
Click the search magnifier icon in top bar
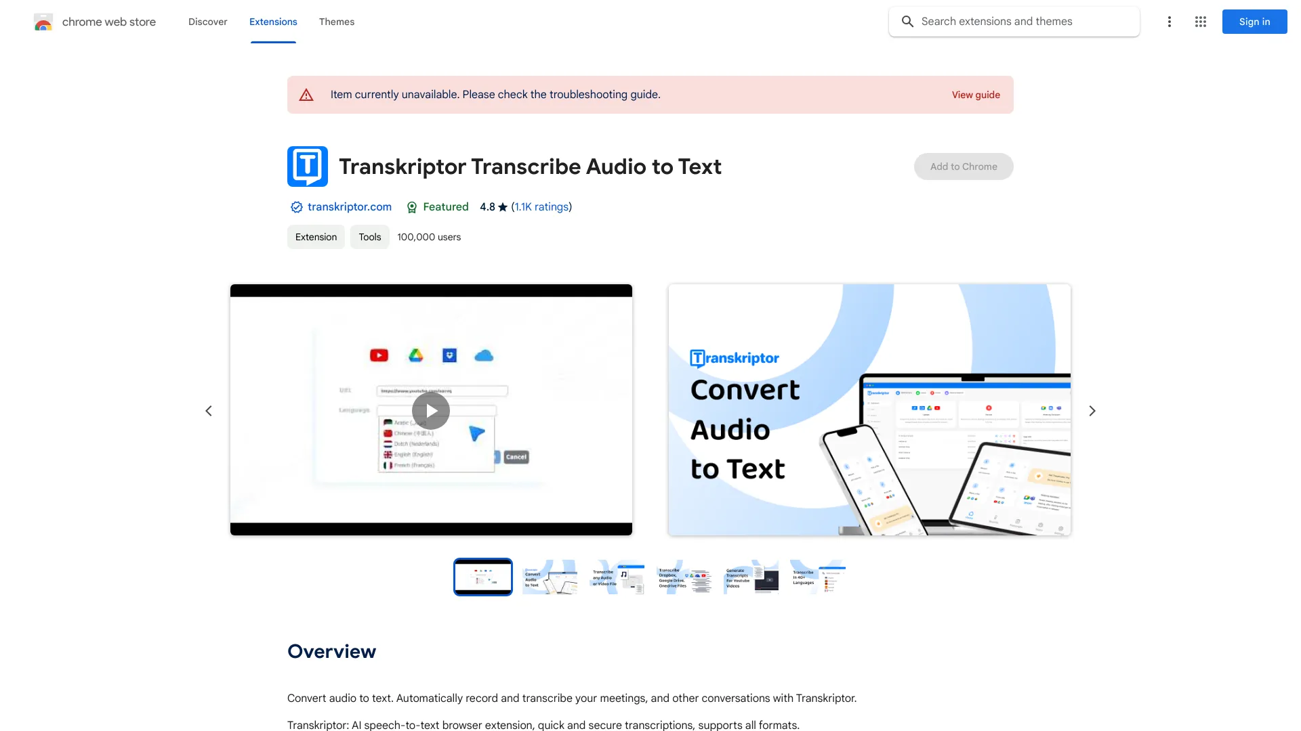pyautogui.click(x=908, y=20)
